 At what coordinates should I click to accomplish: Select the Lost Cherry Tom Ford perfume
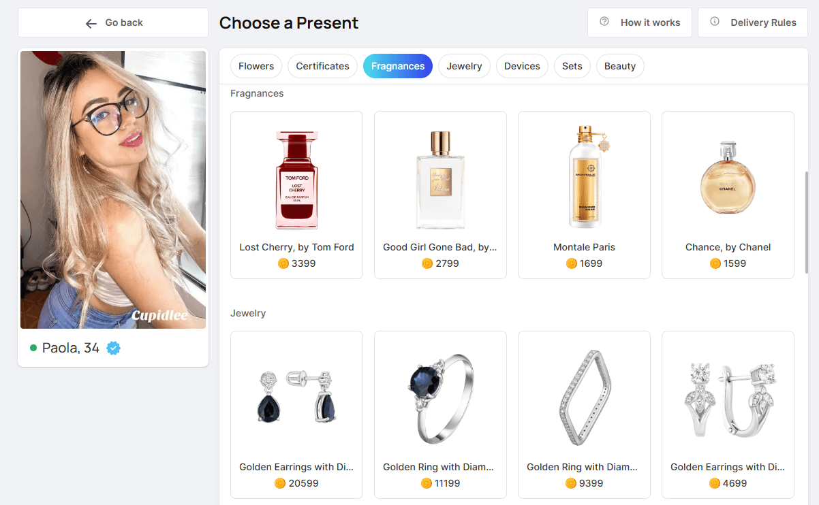[x=296, y=194]
